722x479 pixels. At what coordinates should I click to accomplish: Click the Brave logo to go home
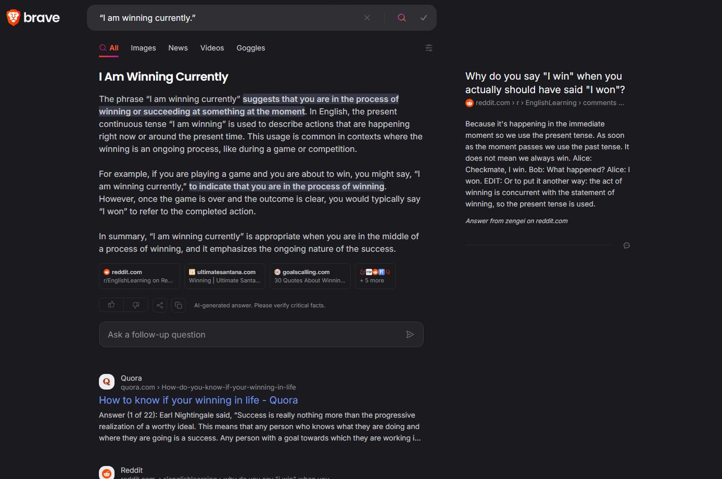coord(33,18)
